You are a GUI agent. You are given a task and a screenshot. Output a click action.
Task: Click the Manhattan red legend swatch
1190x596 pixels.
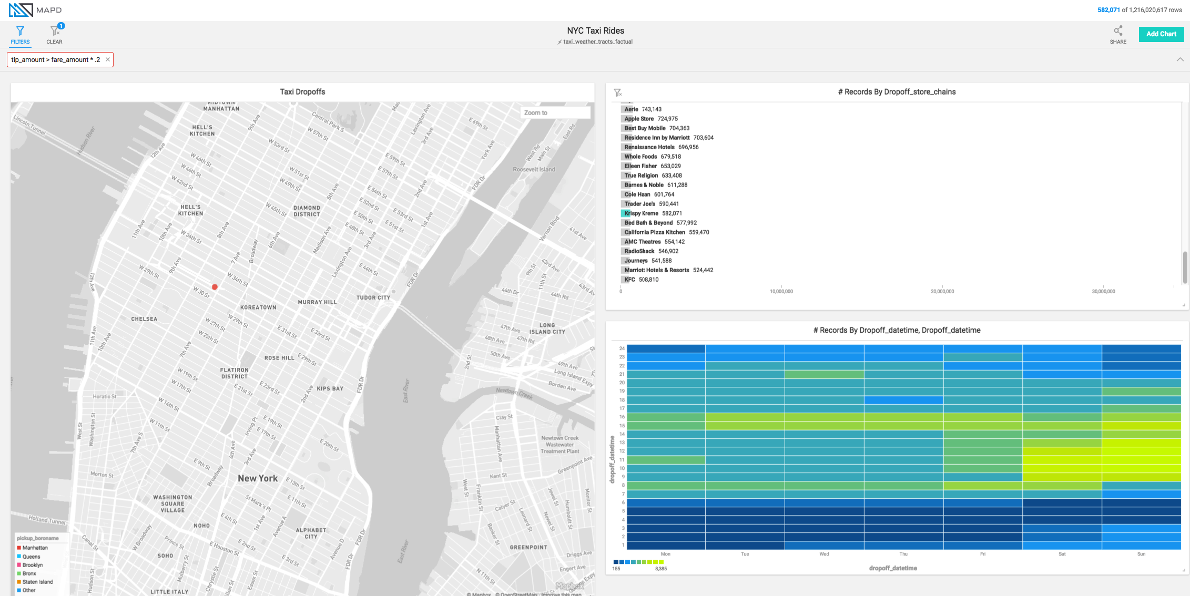[19, 548]
